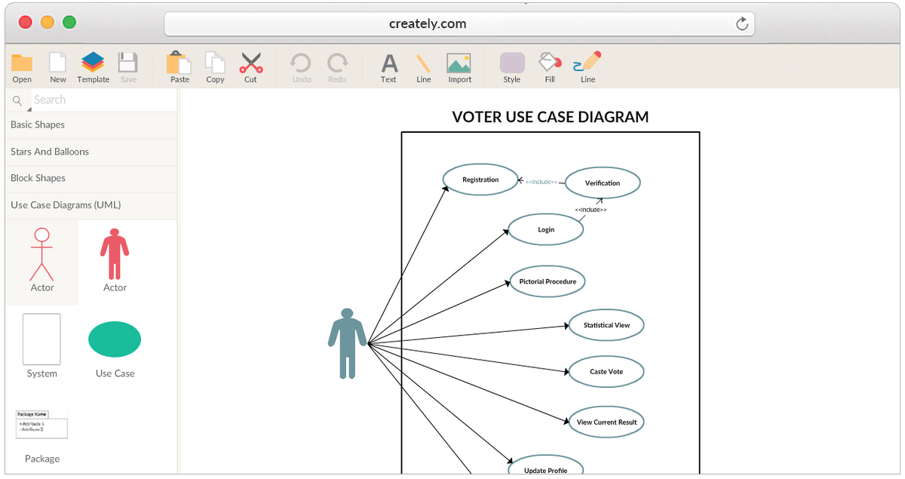Expand the Basic Shapes category
The image size is (905, 479).
click(91, 125)
